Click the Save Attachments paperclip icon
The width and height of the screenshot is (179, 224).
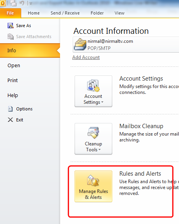(11, 37)
